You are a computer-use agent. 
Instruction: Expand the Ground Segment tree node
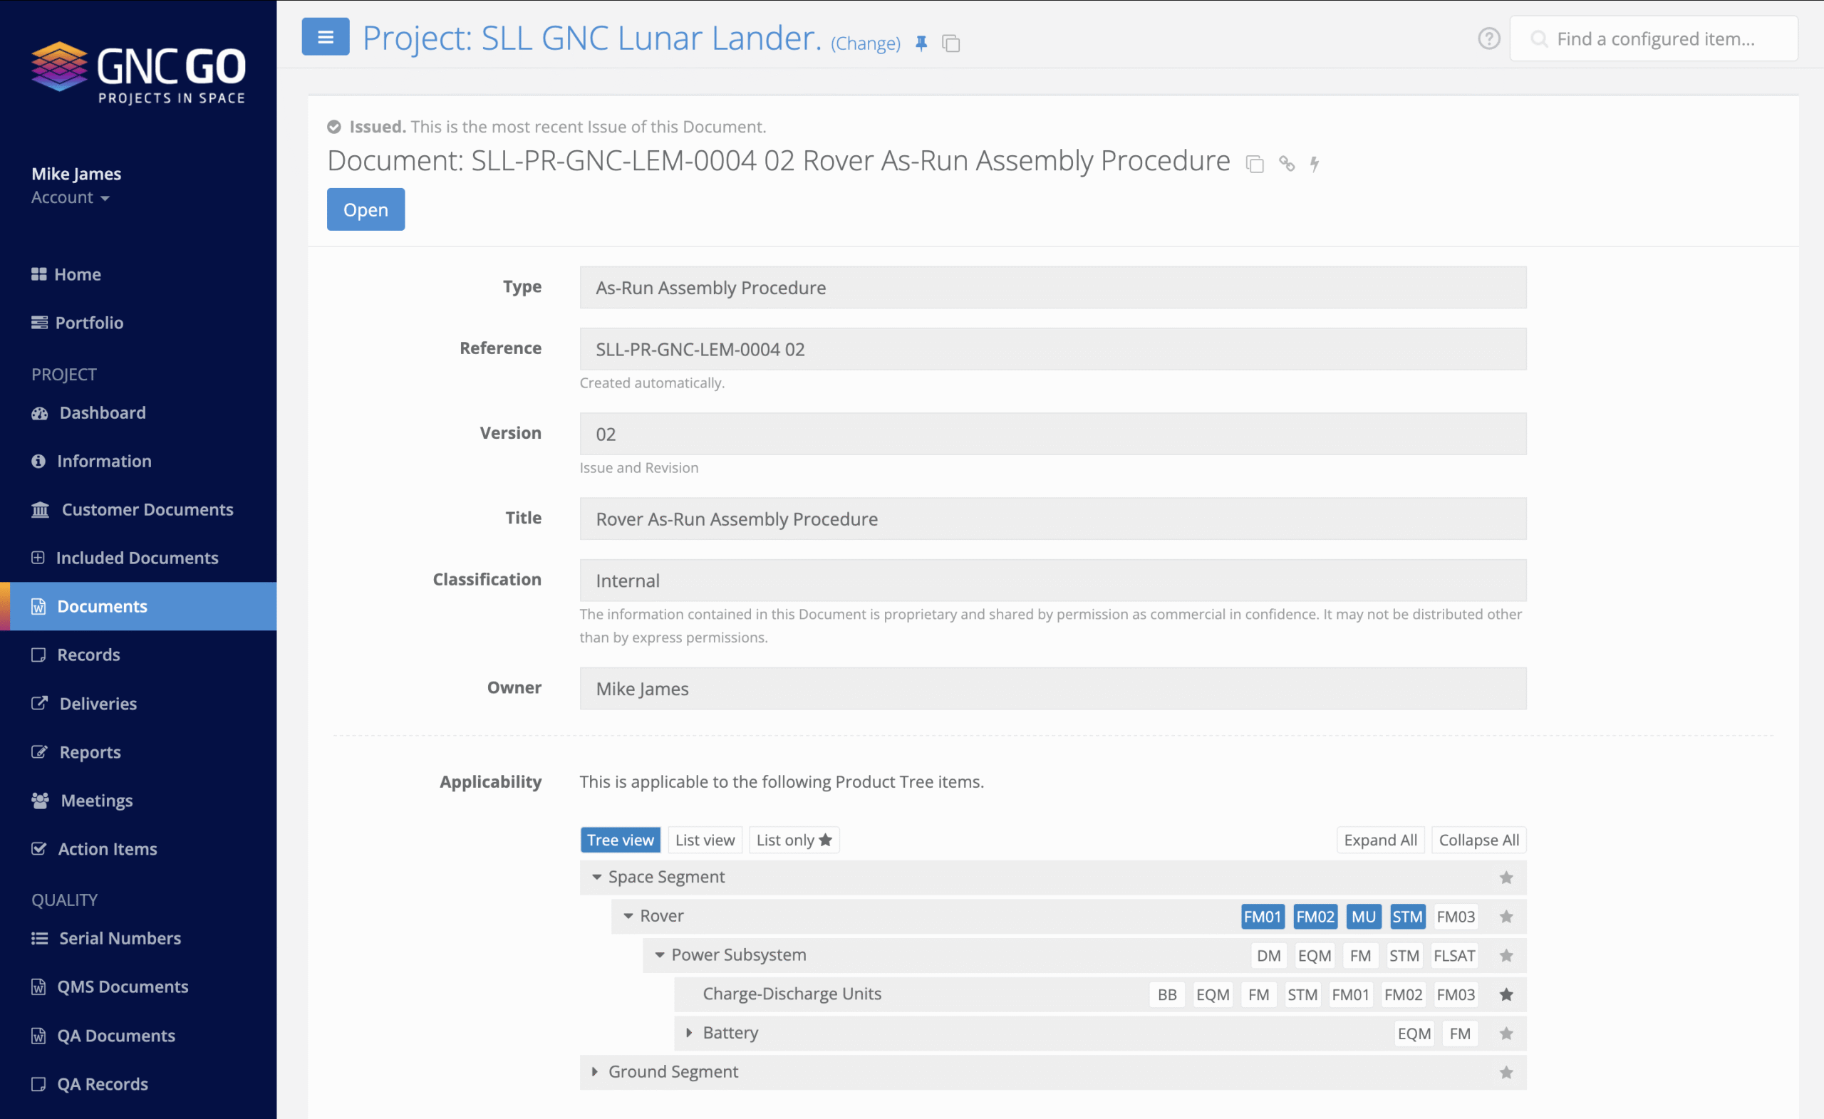(594, 1071)
